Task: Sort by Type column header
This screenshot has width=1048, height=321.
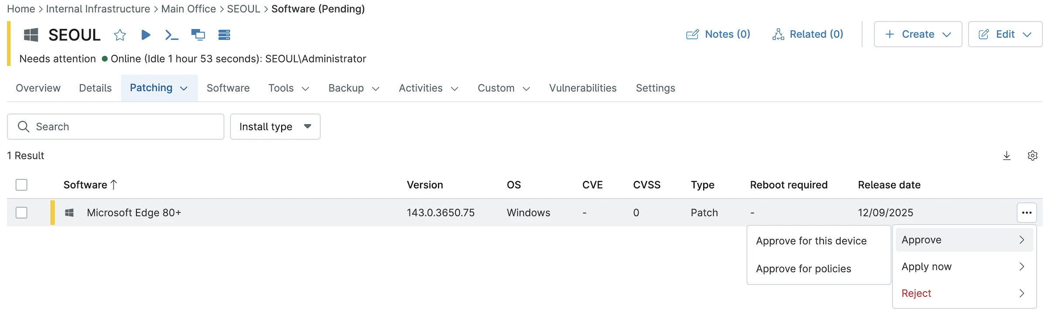Action: [702, 185]
